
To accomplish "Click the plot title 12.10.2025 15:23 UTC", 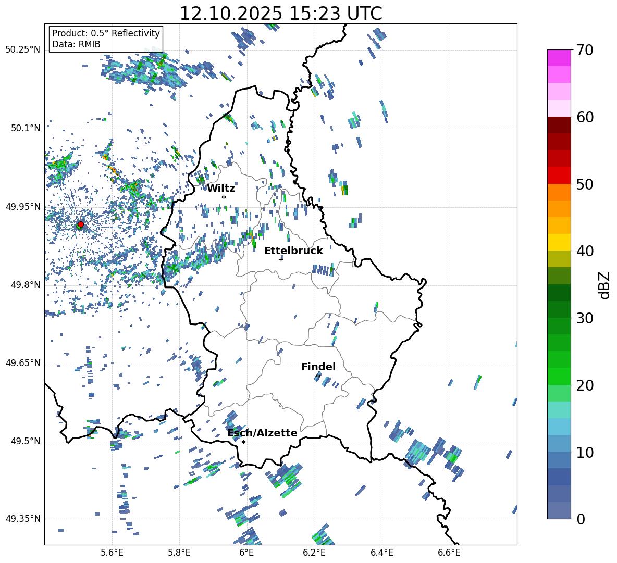I will (280, 14).
